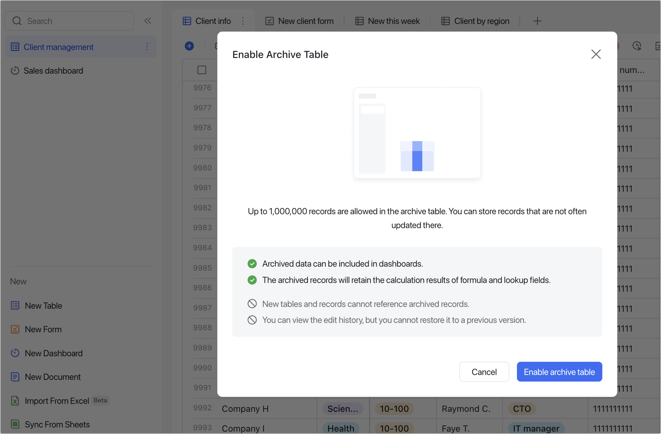Switch to New client form tab
Viewport: 661px width, 434px height.
(x=299, y=21)
